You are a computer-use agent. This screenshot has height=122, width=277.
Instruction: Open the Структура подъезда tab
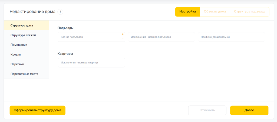pyautogui.click(x=250, y=12)
